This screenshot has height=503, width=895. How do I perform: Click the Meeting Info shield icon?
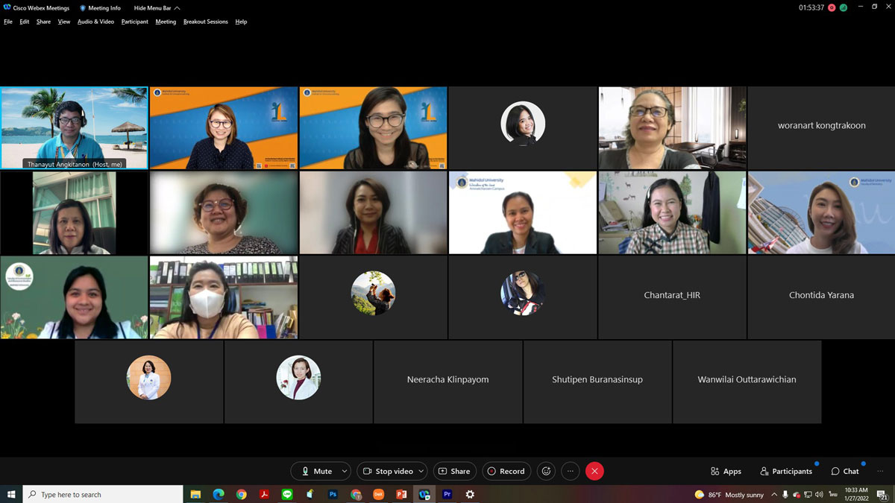[83, 8]
